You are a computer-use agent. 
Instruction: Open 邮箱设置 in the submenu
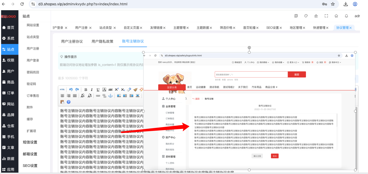click(30, 154)
